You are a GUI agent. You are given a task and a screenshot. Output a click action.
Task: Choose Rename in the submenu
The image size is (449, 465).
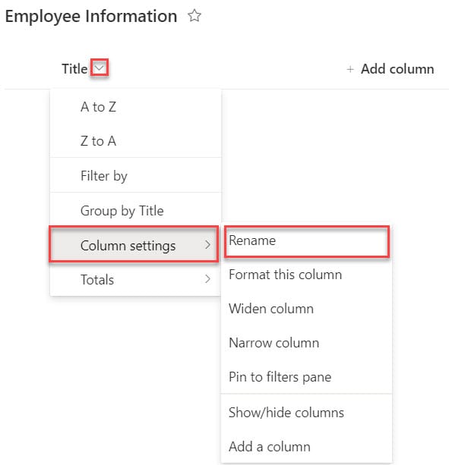(306, 240)
